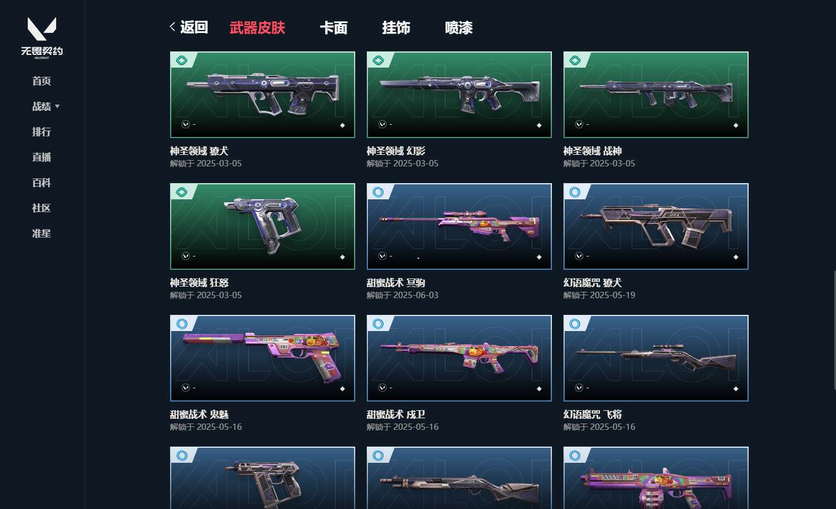Click currency icon on 神圣领域 幻影 card

point(382,124)
